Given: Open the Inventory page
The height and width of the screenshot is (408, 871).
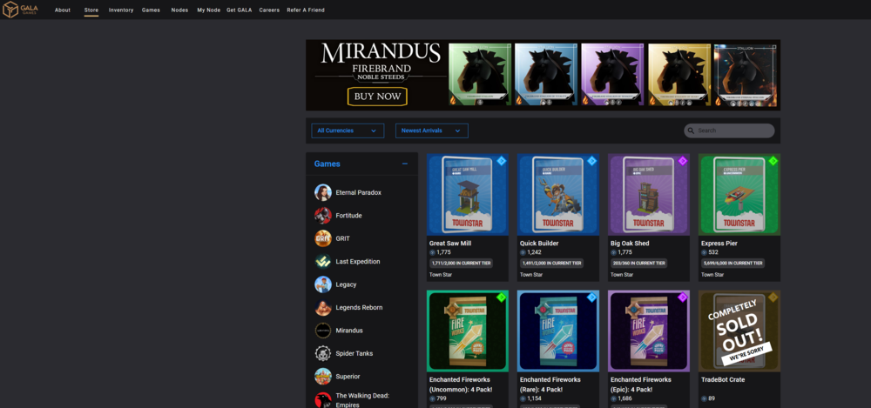Looking at the screenshot, I should pos(121,10).
